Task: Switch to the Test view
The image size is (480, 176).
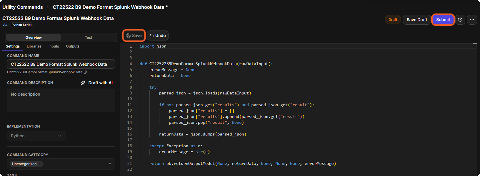Action: pyautogui.click(x=89, y=38)
